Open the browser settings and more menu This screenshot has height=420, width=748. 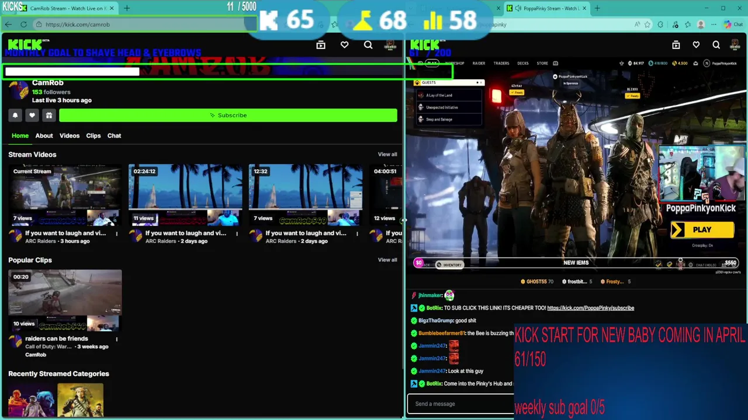pos(714,24)
